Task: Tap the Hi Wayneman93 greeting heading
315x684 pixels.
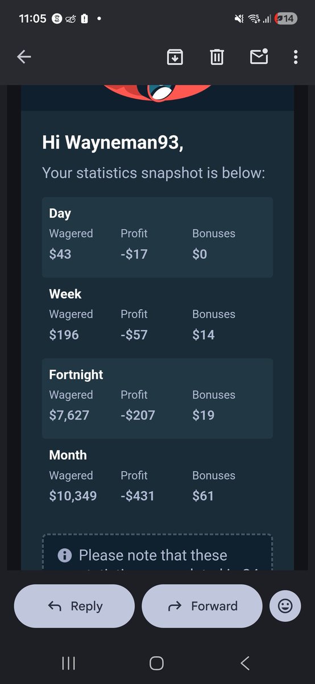Action: [x=113, y=142]
